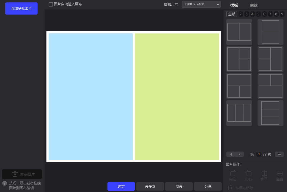Filter templates by 5 images

point(258,14)
